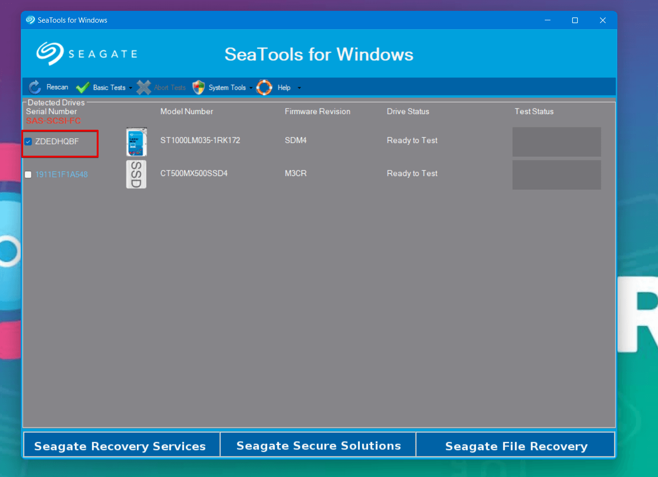Expand the Help dropdown arrow
Viewport: 658px width, 477px height.
[299, 88]
